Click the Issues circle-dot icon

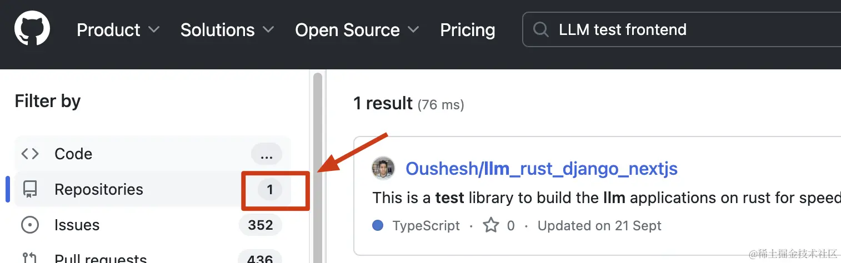(x=30, y=225)
